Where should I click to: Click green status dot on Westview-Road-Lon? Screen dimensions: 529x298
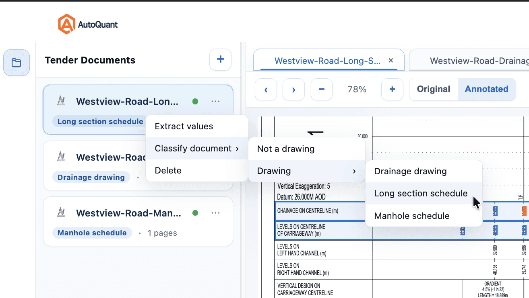[195, 101]
